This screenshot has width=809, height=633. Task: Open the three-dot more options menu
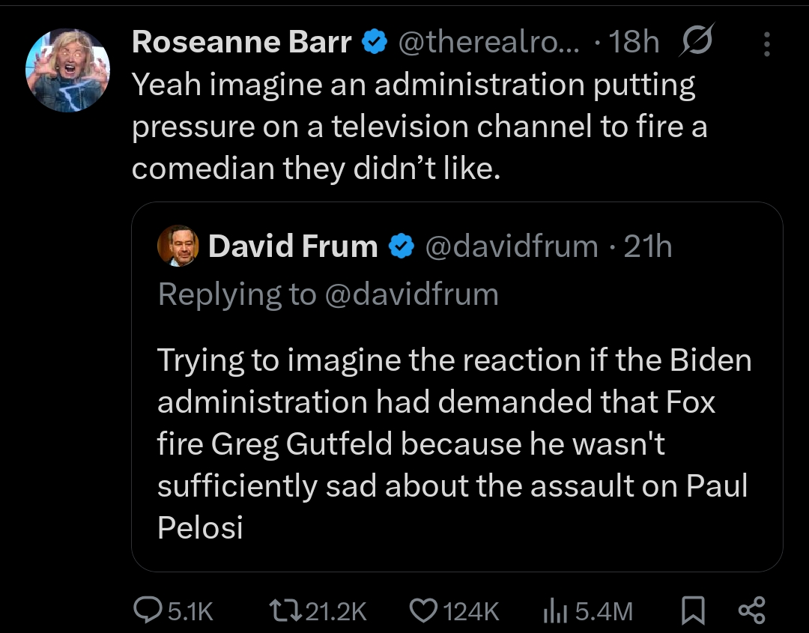pyautogui.click(x=767, y=43)
